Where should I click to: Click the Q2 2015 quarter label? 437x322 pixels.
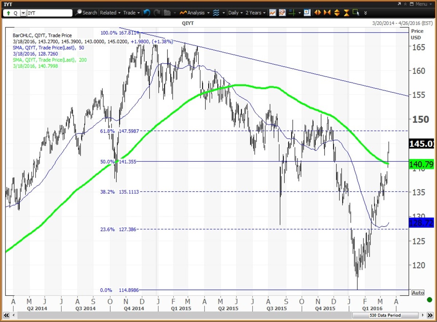click(x=229, y=309)
